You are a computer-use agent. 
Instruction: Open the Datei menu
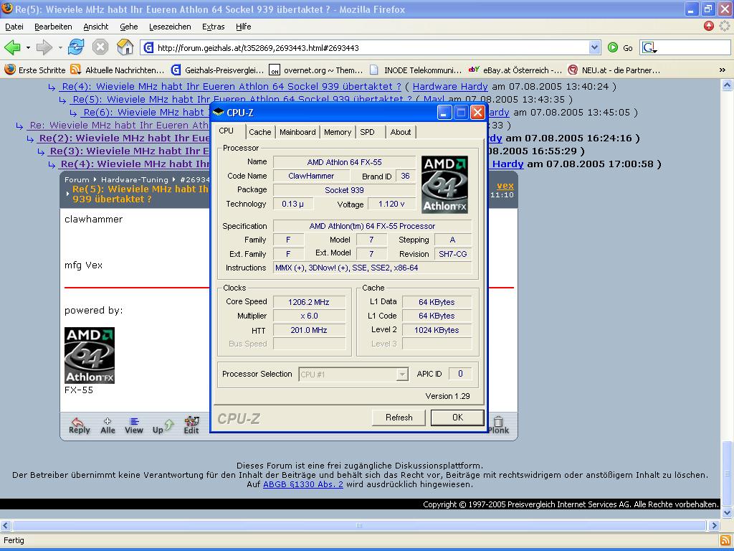pyautogui.click(x=14, y=27)
